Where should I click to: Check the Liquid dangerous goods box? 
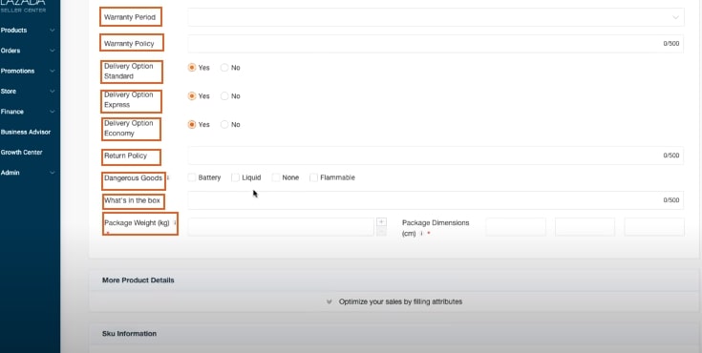click(x=235, y=177)
